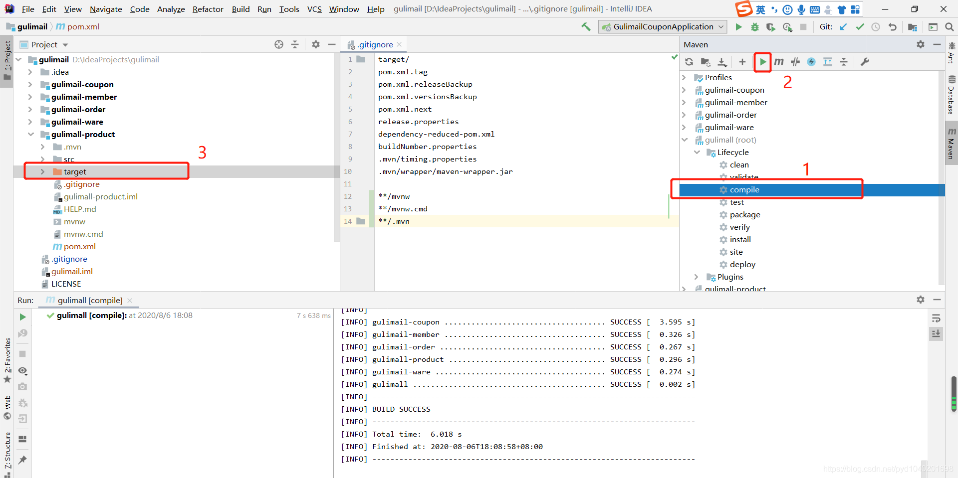
Task: Click the Project panel vertical scrollbar
Action: pos(336,147)
